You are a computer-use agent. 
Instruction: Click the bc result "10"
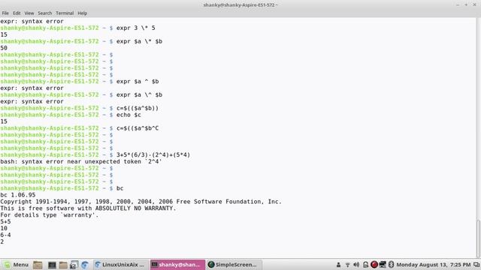(x=4, y=228)
